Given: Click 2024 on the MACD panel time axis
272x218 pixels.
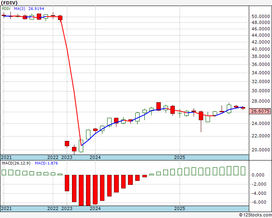Looking at the screenshot, I should coord(95,208).
